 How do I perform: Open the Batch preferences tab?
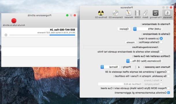tap(145, 14)
